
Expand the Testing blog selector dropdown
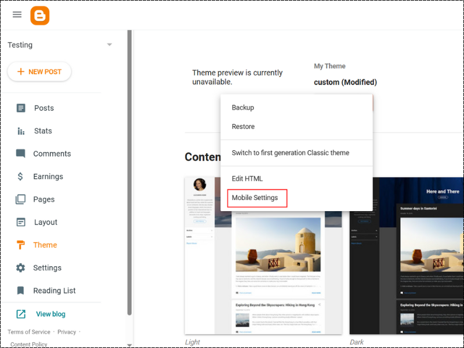pyautogui.click(x=109, y=44)
